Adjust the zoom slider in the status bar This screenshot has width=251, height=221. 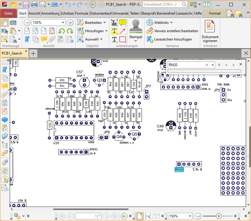point(218,216)
